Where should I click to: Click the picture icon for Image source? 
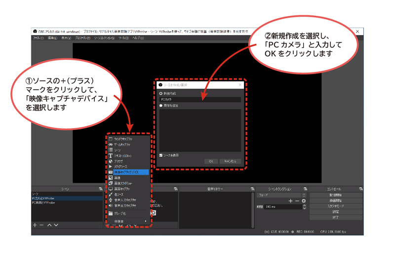111,178
